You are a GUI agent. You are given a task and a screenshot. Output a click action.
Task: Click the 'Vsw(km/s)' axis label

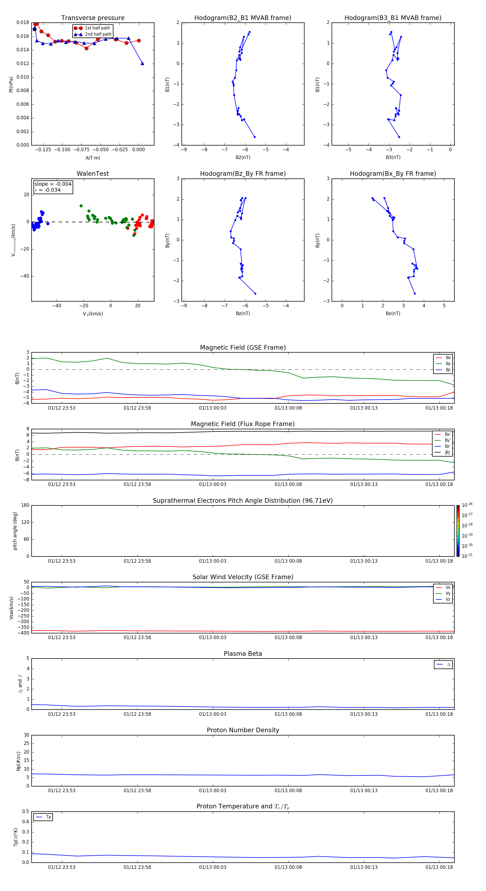pyautogui.click(x=11, y=608)
